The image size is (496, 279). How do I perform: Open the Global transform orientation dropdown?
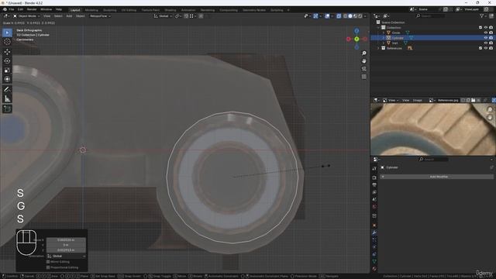click(x=163, y=15)
